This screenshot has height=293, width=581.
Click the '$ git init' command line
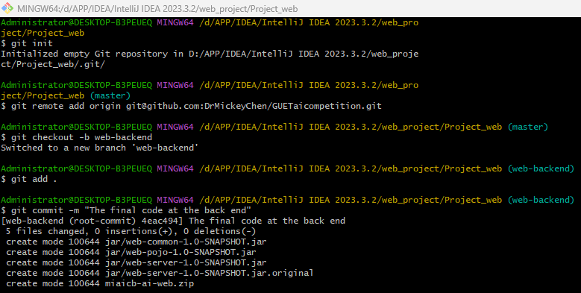[27, 43]
